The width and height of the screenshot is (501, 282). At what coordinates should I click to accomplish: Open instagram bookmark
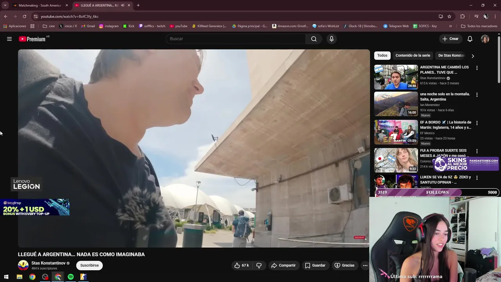coord(109,26)
